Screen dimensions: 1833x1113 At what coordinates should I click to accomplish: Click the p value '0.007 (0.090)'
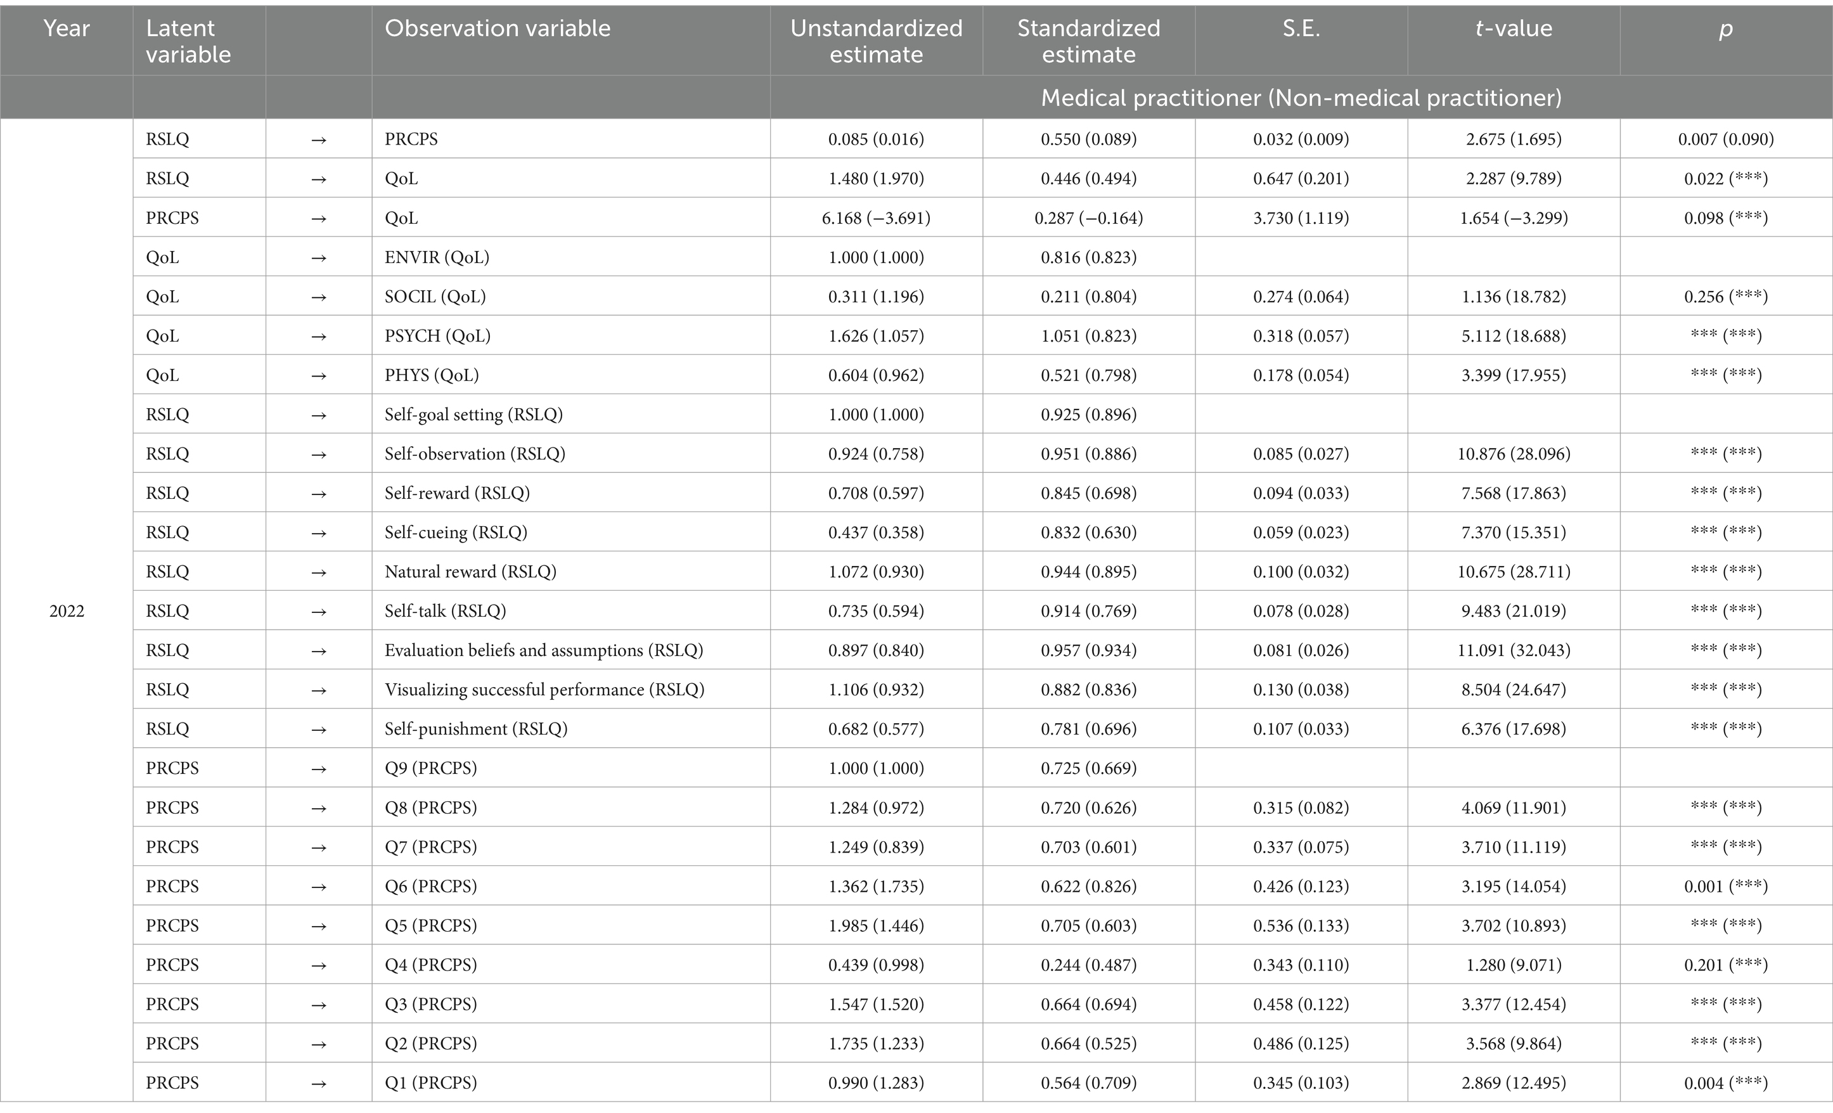coord(1726,139)
